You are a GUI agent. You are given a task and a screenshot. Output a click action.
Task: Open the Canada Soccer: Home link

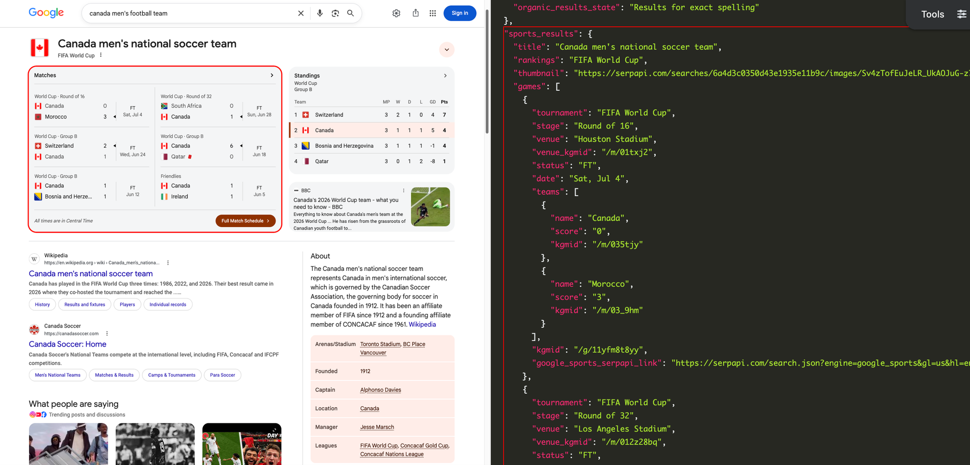coord(67,344)
